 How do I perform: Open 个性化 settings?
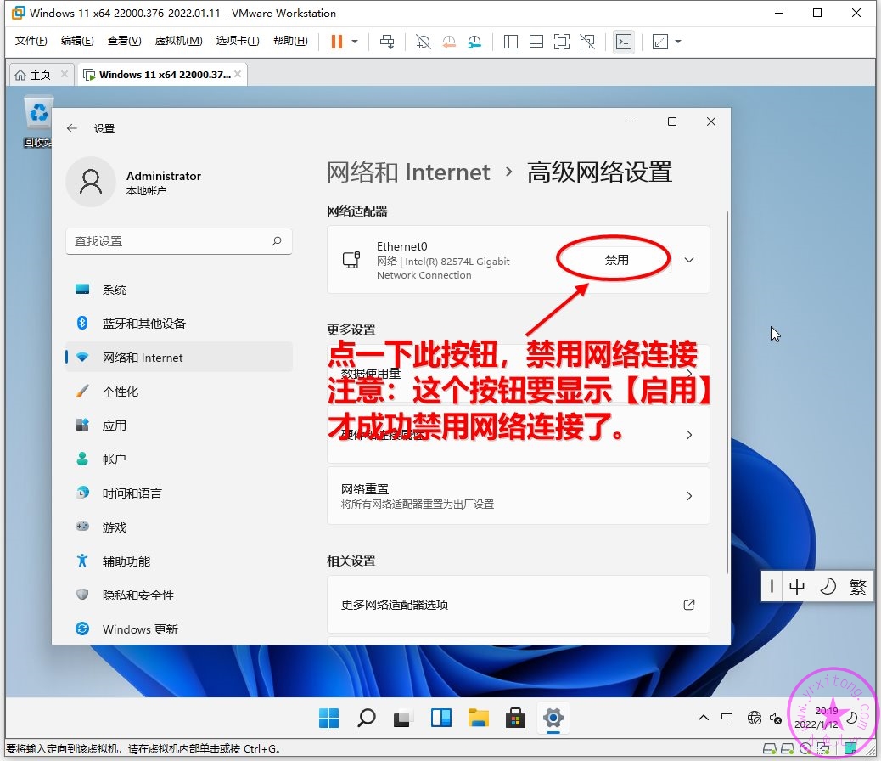click(179, 392)
